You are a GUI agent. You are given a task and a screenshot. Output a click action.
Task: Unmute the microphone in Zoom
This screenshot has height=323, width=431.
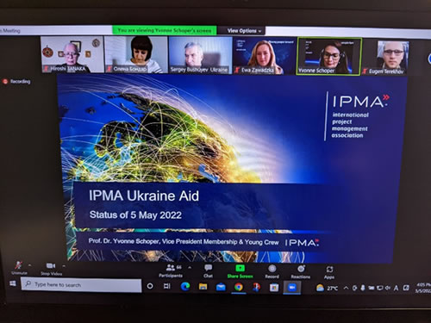19,267
